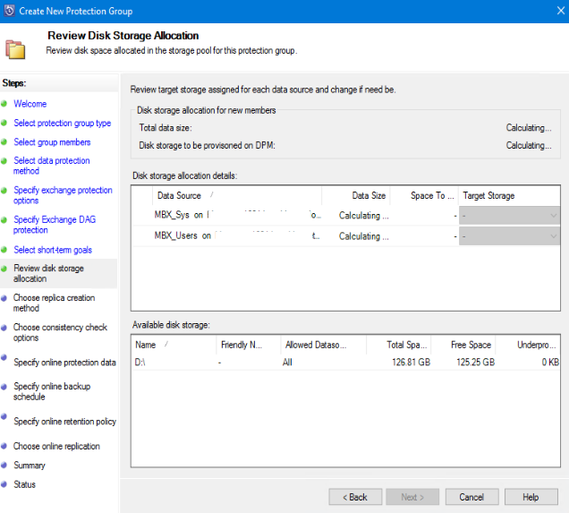This screenshot has width=569, height=513.
Task: Click the purple bullet beside Status step
Action: (x=4, y=484)
